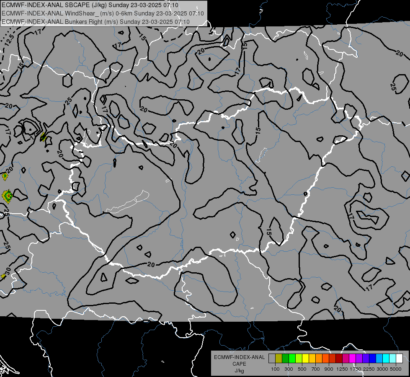The image size is (410, 377).
Task: Select the white swatch at legend end
Action: [x=400, y=359]
